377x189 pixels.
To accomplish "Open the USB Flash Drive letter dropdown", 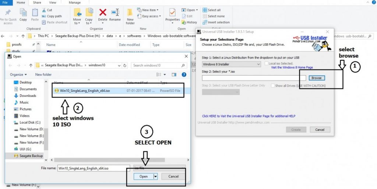I will [232, 92].
